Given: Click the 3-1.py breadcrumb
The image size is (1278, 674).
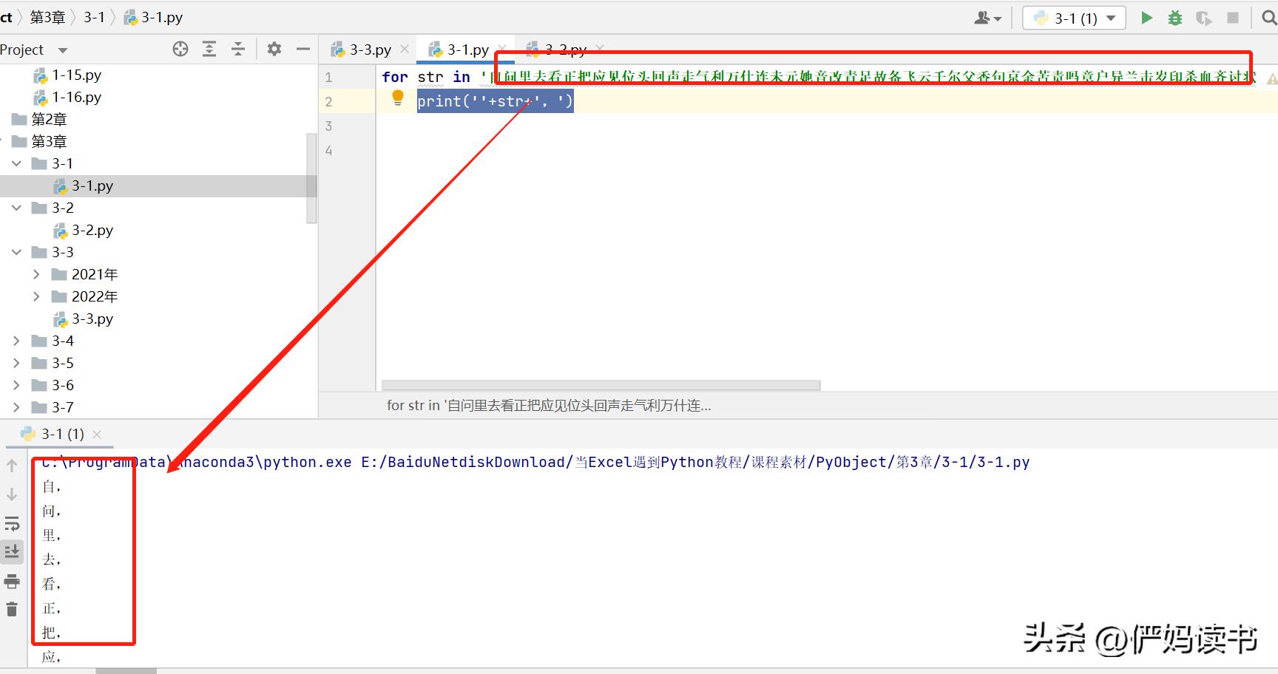Looking at the screenshot, I should (x=154, y=17).
